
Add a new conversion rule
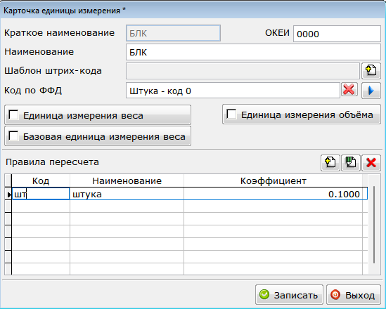coord(330,163)
